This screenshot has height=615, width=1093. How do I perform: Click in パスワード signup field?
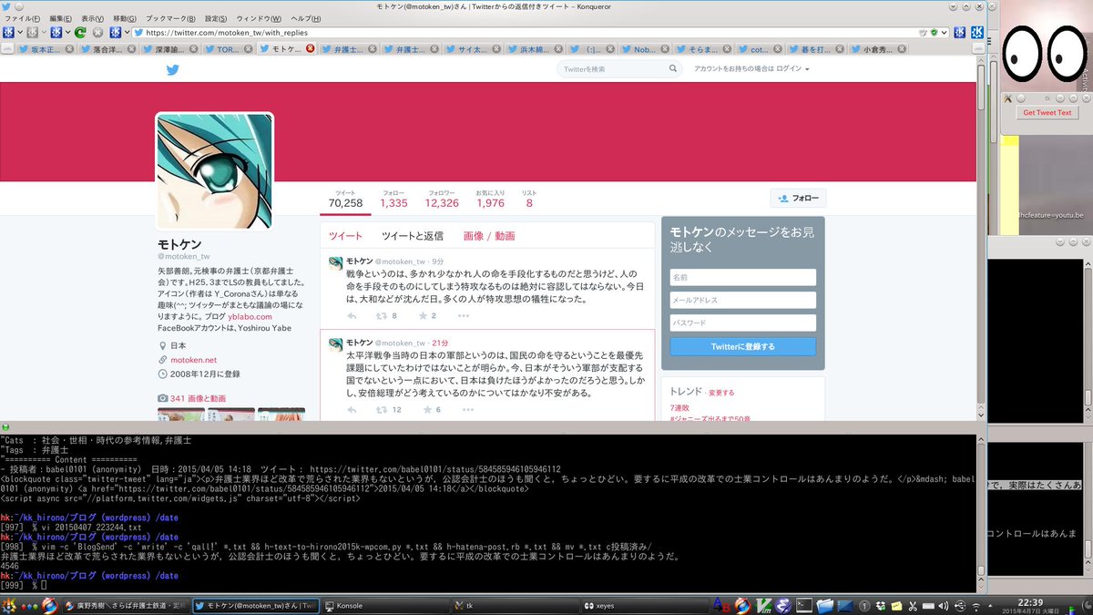(742, 323)
